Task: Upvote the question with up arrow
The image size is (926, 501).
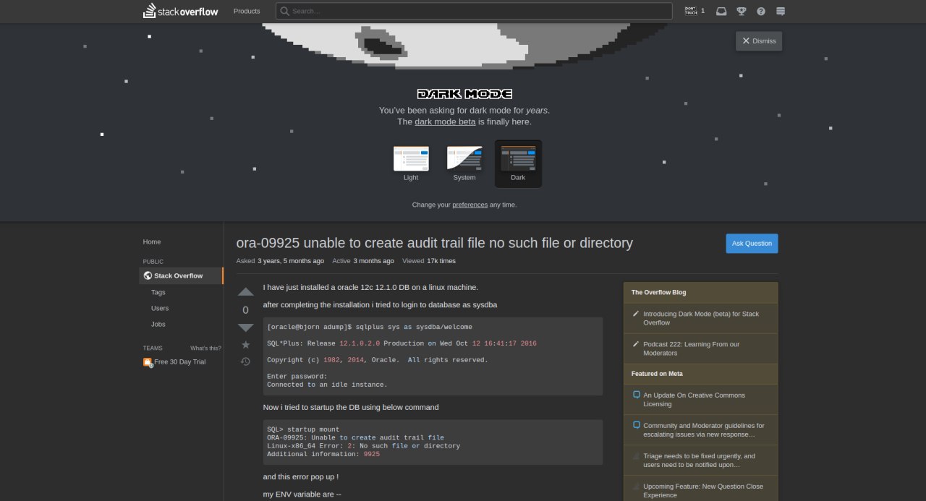Action: click(x=246, y=292)
